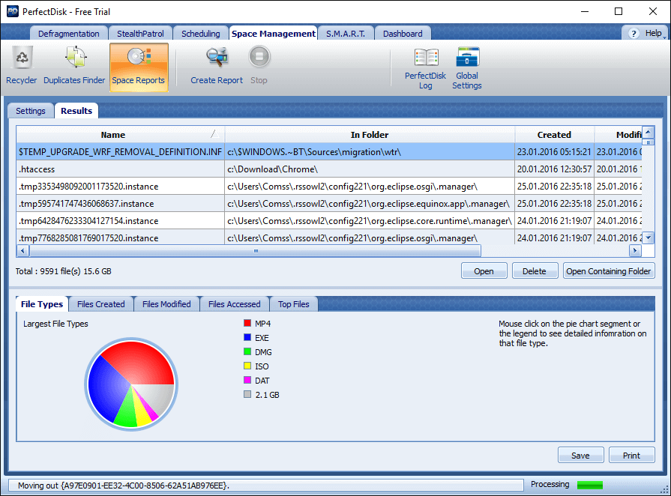Click the red MP4 legend swatch
This screenshot has width=671, height=496.
point(247,323)
